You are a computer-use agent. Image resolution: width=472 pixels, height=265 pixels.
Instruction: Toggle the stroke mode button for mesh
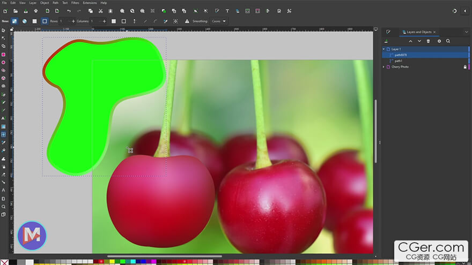click(x=45, y=21)
